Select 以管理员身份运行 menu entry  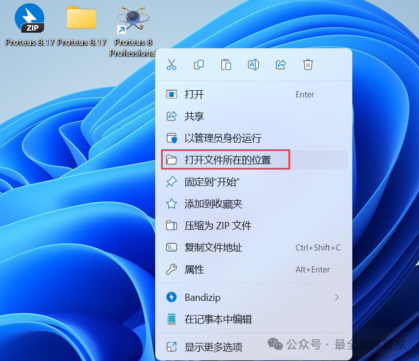click(x=223, y=138)
